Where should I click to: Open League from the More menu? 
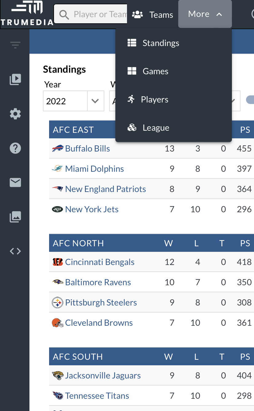(156, 128)
